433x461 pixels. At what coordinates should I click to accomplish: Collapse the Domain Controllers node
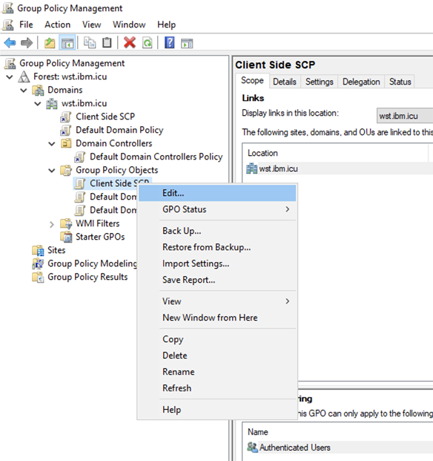(52, 144)
